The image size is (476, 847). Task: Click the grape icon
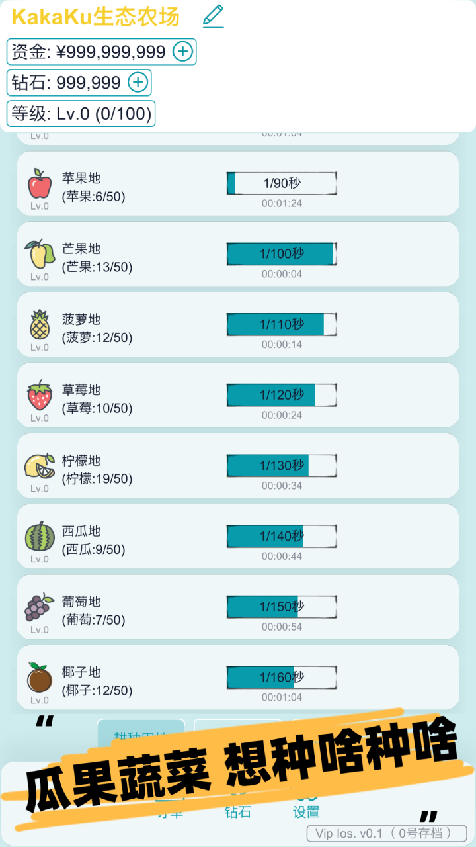point(40,607)
